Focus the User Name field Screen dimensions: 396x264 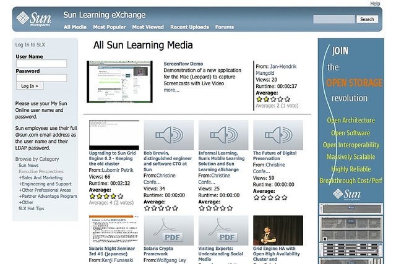tap(41, 63)
